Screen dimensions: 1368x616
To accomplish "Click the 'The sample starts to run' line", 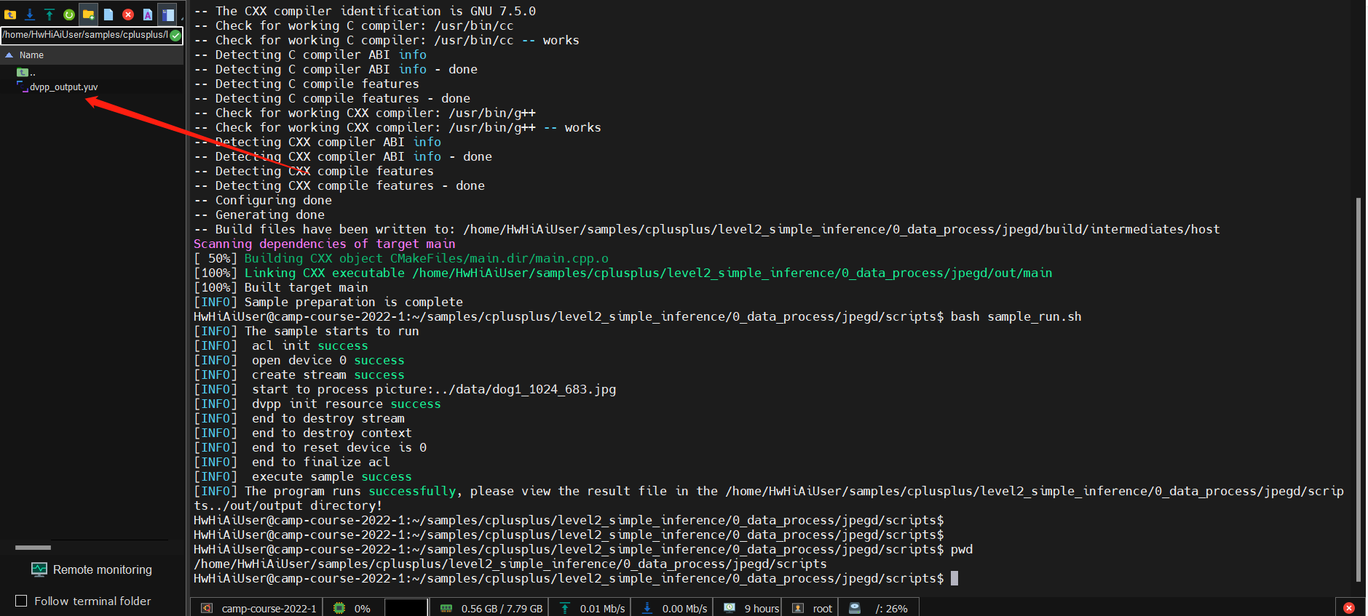I will coord(307,331).
